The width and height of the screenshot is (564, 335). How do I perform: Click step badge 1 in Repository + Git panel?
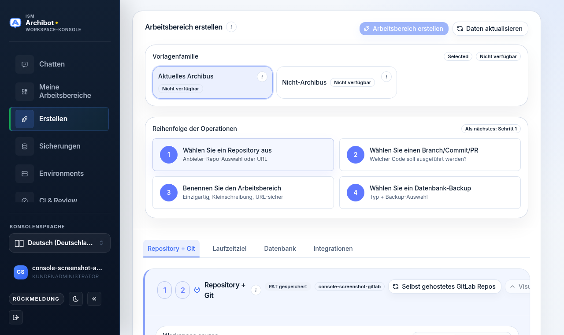pos(165,290)
